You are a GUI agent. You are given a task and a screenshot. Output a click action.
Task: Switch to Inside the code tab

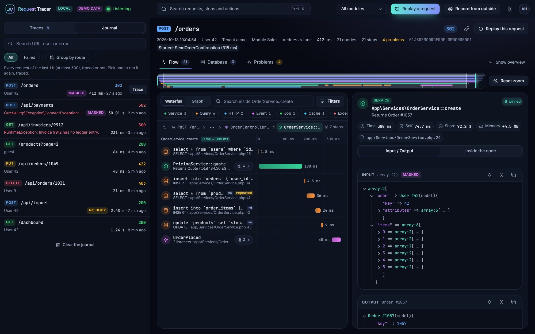pyautogui.click(x=480, y=151)
